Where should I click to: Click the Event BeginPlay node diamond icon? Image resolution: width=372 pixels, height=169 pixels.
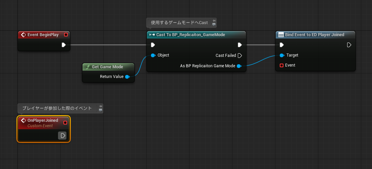coord(23,35)
